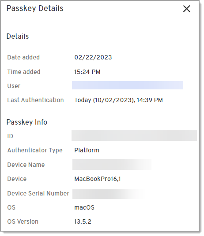Close the Passkey Details dialog

pos(186,8)
